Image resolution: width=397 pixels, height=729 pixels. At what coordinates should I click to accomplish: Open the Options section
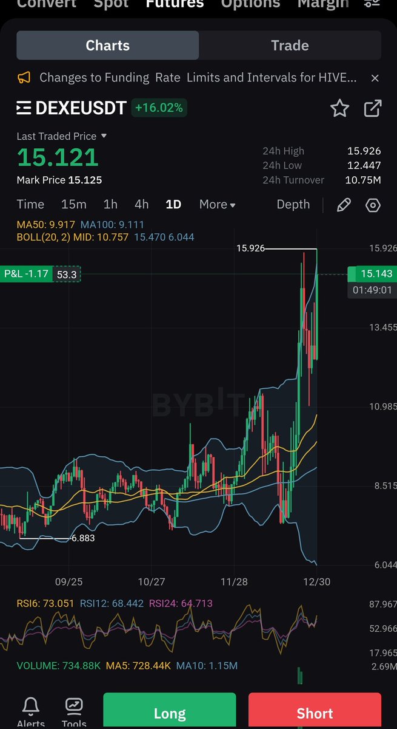[250, 3]
